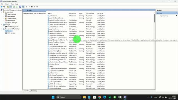The width and height of the screenshot is (178, 100).
Task: Click the Restart Service toolbar icon
Action: point(37,7)
